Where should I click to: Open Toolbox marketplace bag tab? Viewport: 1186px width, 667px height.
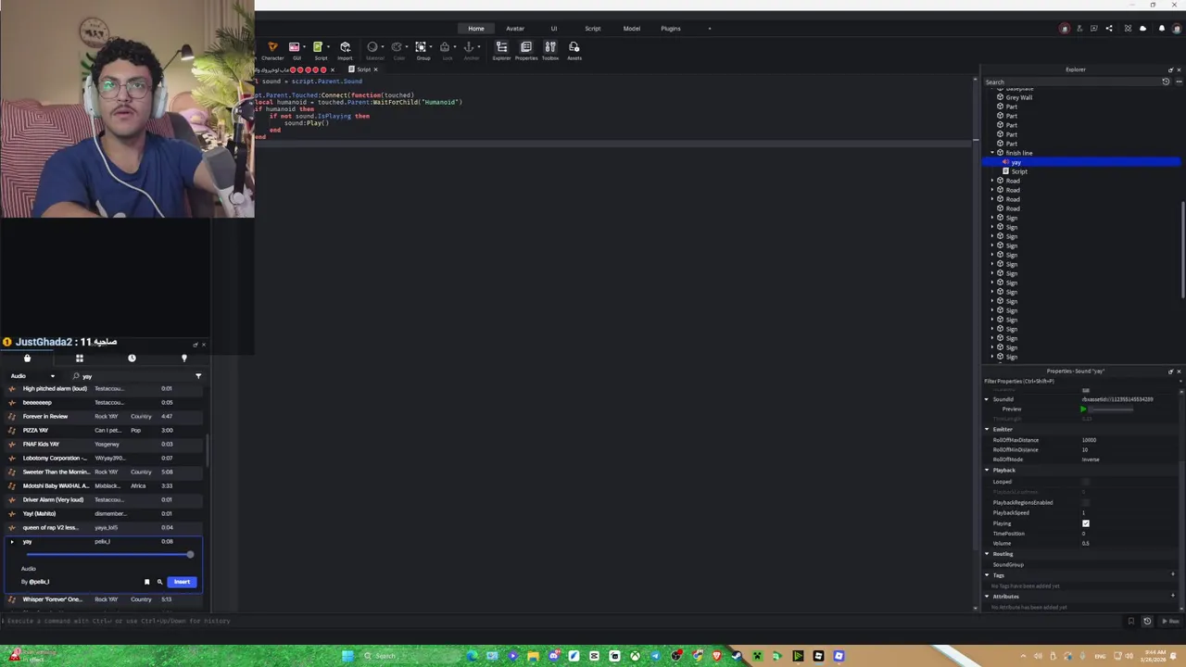tap(27, 359)
